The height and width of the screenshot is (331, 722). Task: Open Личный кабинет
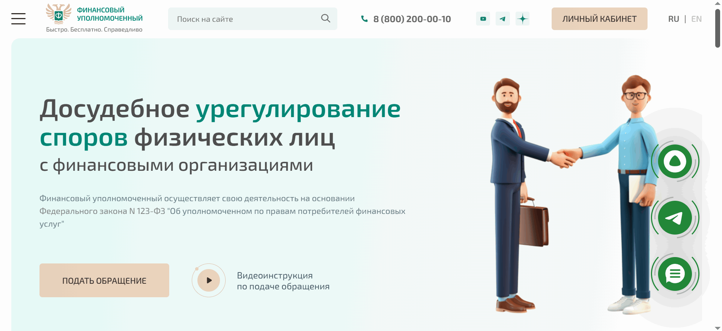[599, 19]
